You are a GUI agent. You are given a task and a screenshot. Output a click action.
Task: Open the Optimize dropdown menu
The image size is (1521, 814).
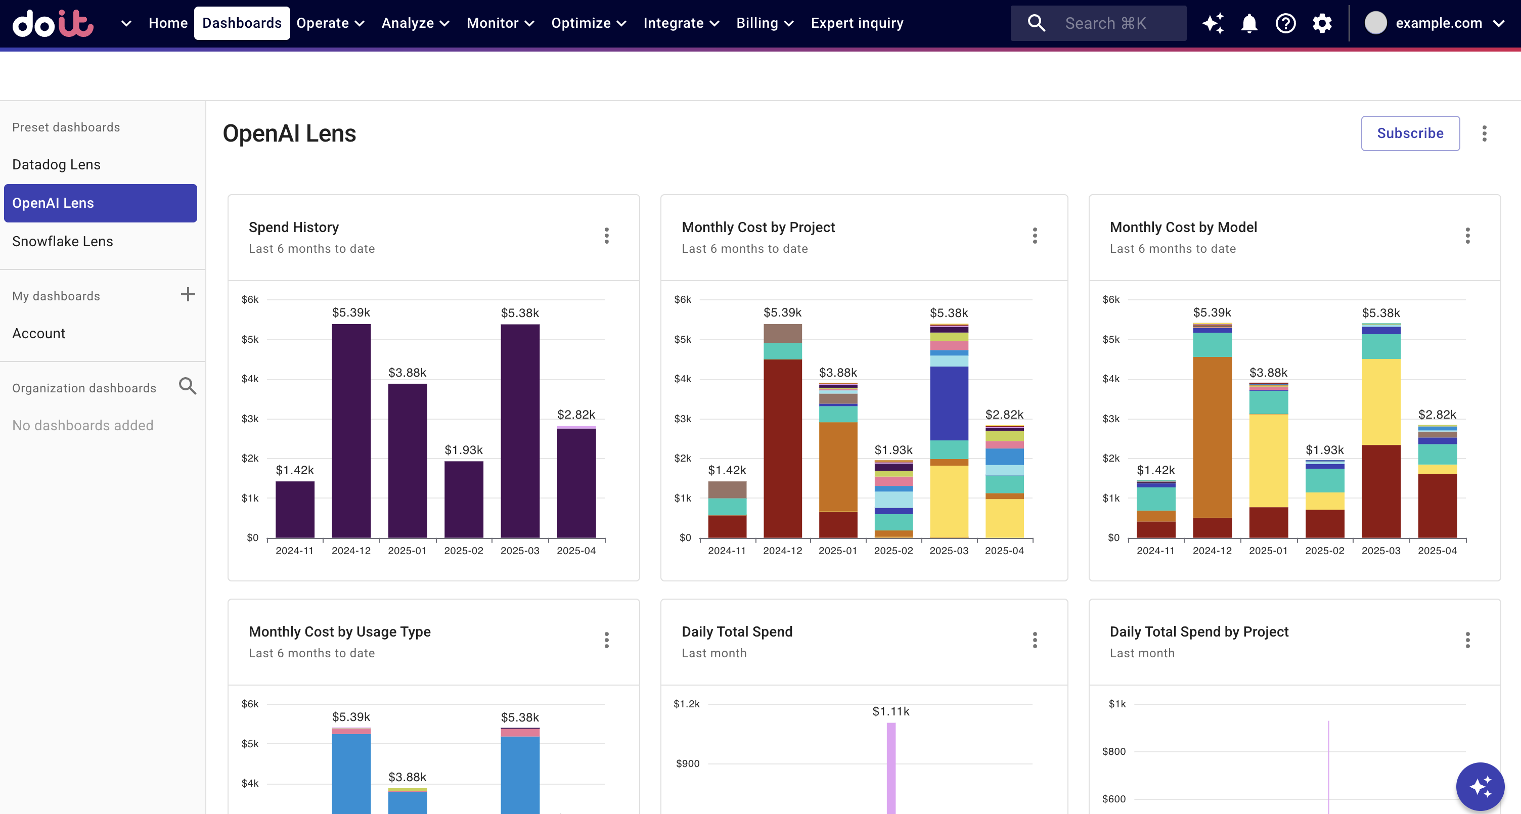point(589,23)
